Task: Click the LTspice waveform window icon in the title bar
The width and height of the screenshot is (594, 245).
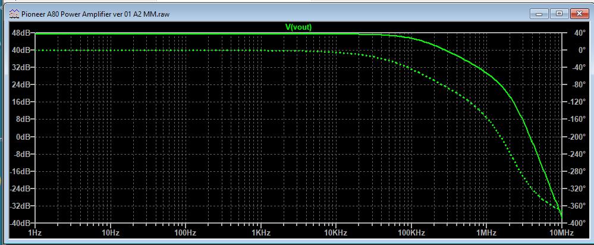Action: (x=14, y=14)
